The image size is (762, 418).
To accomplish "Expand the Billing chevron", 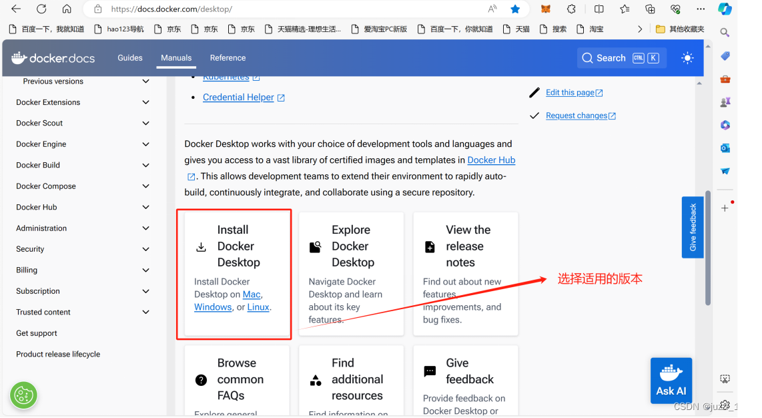I will [x=145, y=270].
